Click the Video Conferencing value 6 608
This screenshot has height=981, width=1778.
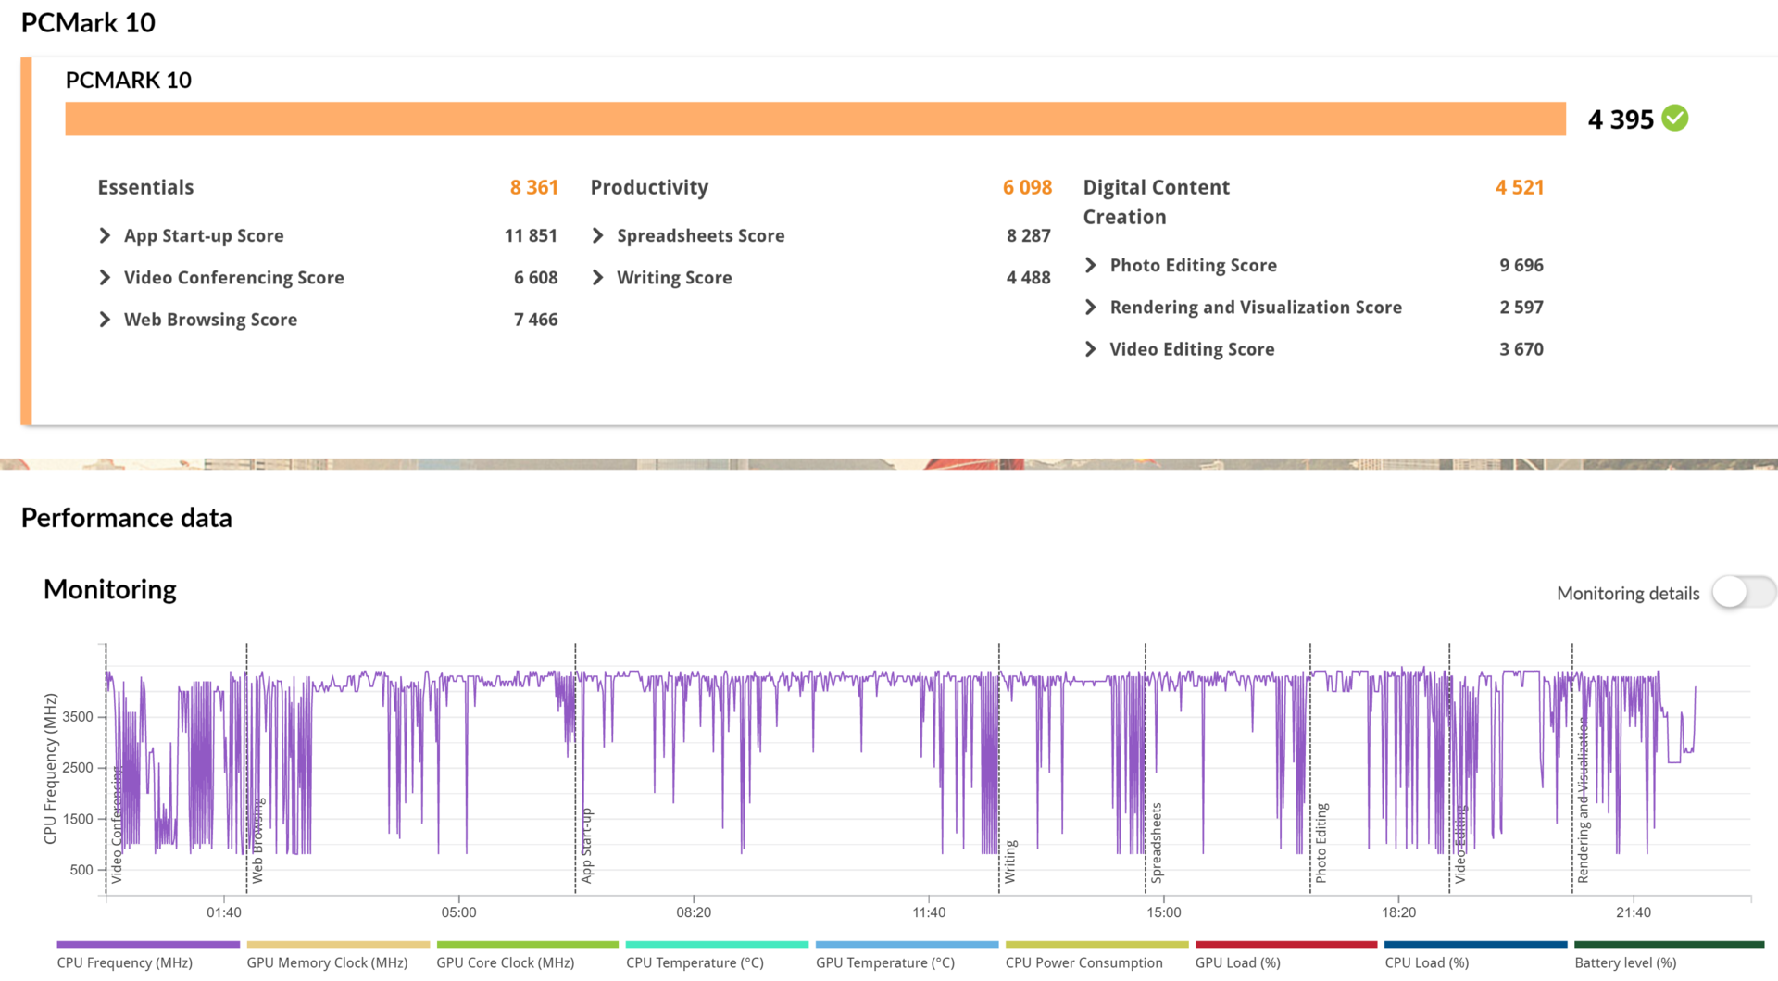pyautogui.click(x=536, y=278)
